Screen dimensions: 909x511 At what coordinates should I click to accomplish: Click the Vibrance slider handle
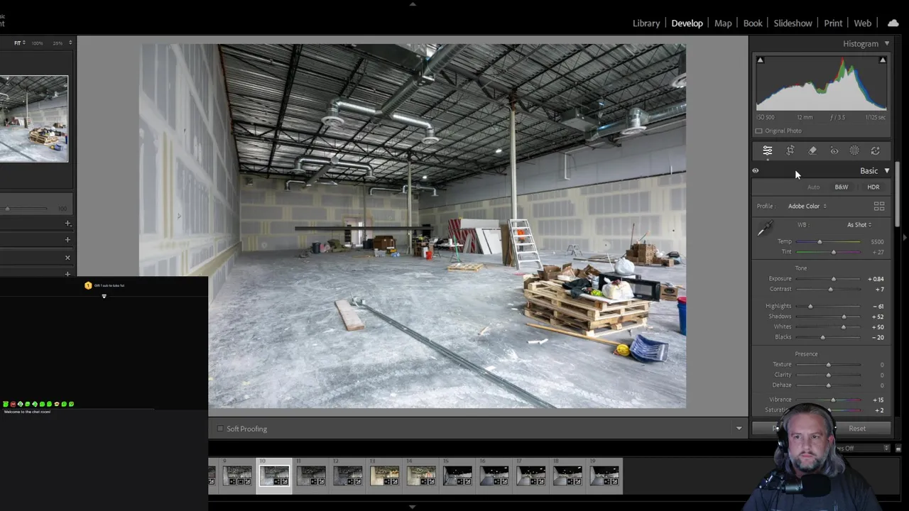point(833,400)
